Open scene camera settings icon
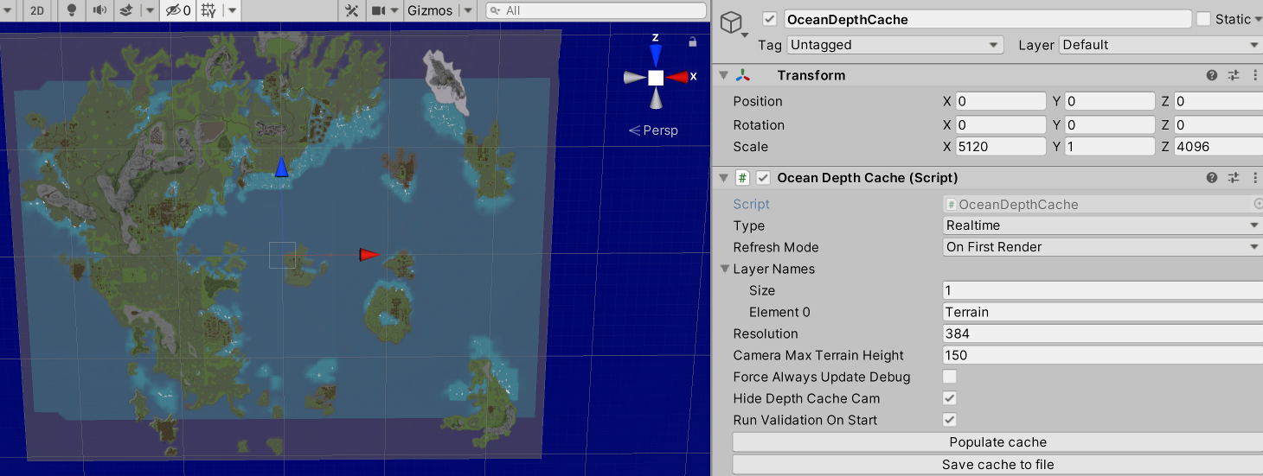The width and height of the screenshot is (1263, 476). (x=378, y=10)
